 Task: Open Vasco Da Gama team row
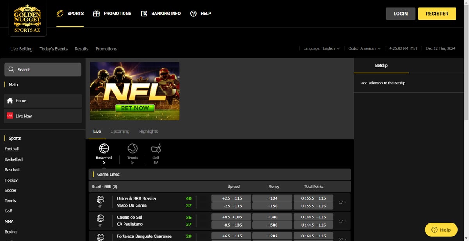132,205
